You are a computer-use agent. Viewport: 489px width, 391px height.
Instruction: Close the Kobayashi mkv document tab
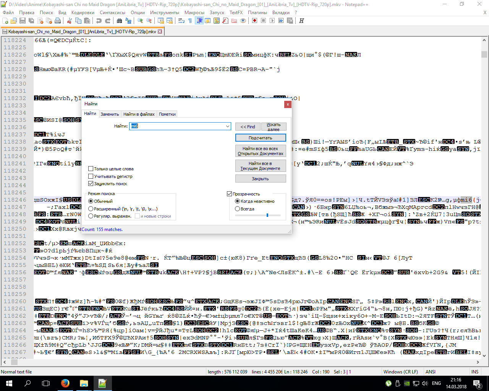160,32
